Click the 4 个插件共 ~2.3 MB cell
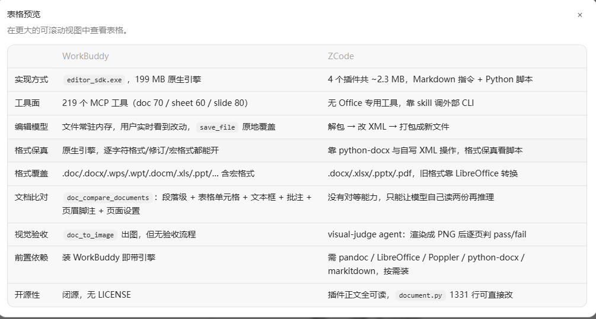This screenshot has height=319, width=596. [431, 80]
